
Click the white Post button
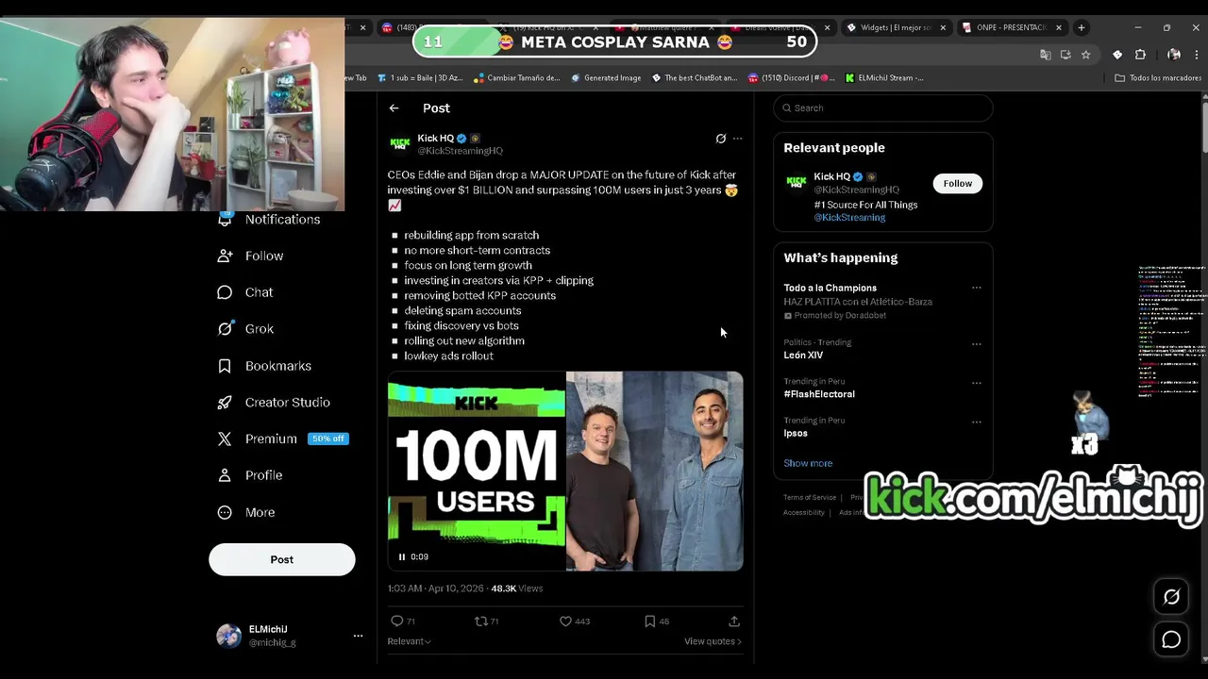(x=282, y=559)
